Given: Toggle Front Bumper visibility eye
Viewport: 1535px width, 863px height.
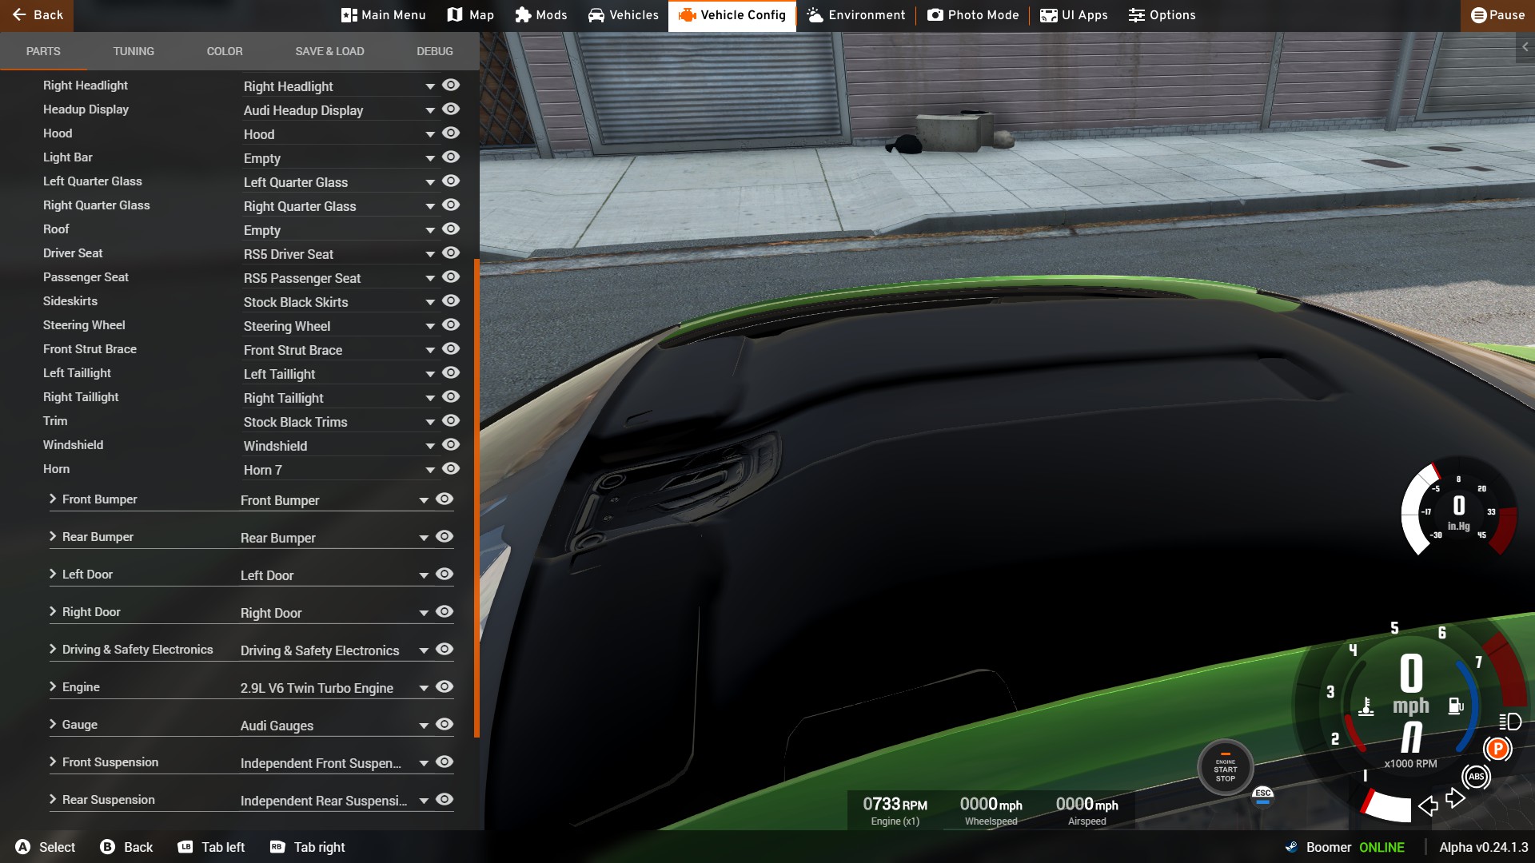Looking at the screenshot, I should tap(445, 499).
